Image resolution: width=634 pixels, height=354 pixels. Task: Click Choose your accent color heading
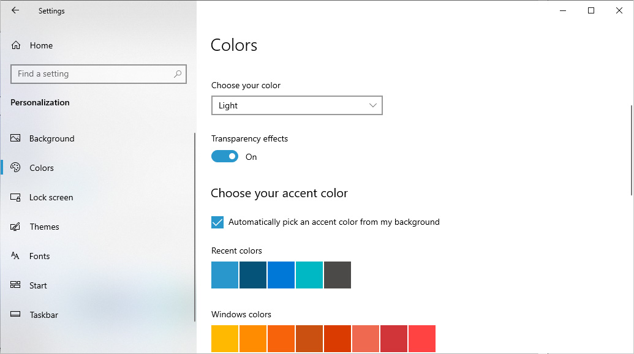pyautogui.click(x=279, y=193)
